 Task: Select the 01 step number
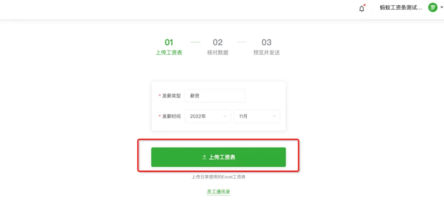pos(169,42)
